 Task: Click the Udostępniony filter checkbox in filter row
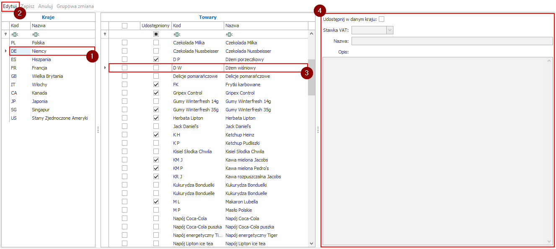(x=156, y=34)
